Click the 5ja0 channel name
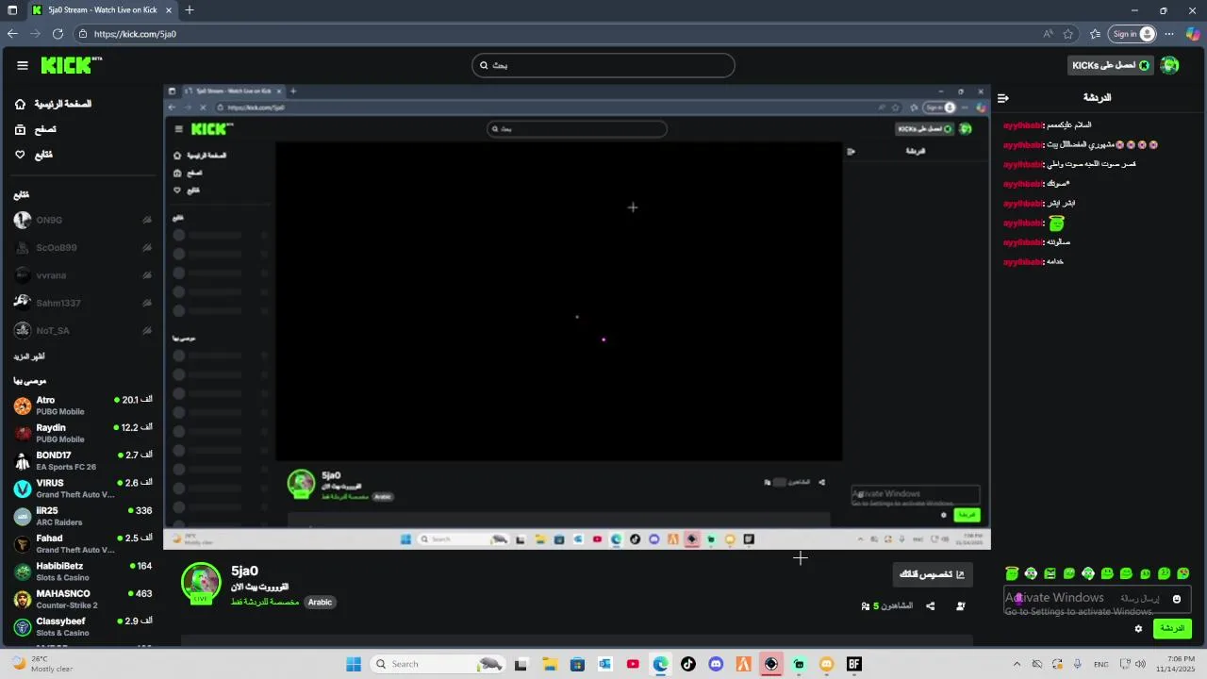The width and height of the screenshot is (1207, 679). 244,571
